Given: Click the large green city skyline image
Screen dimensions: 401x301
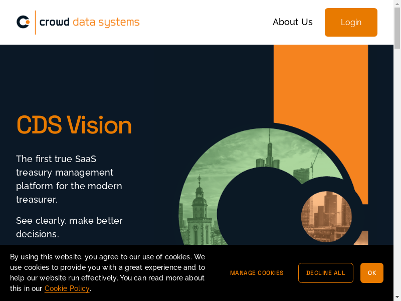Looking at the screenshot, I should coord(200,191).
